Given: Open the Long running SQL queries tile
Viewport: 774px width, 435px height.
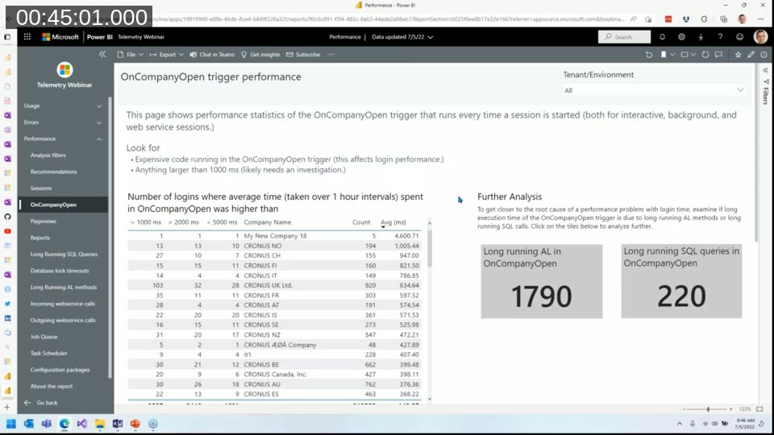Looking at the screenshot, I should coord(681,281).
